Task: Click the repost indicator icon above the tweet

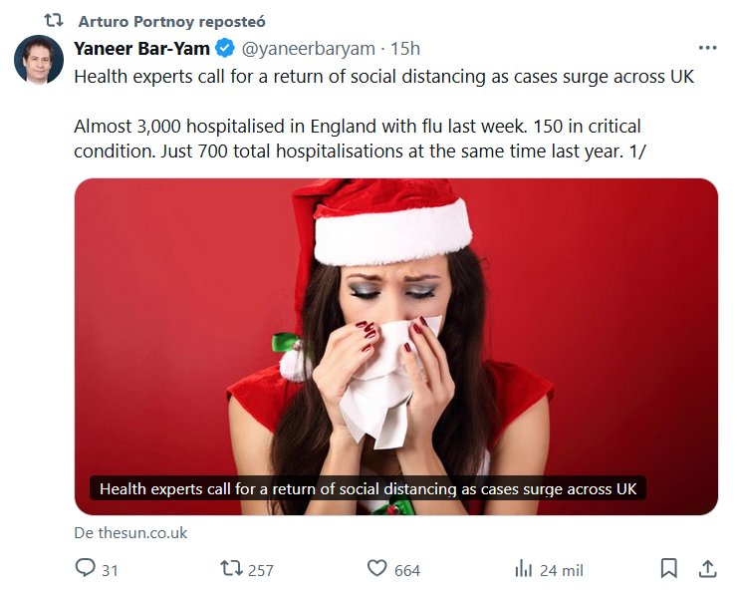Action: [x=54, y=20]
